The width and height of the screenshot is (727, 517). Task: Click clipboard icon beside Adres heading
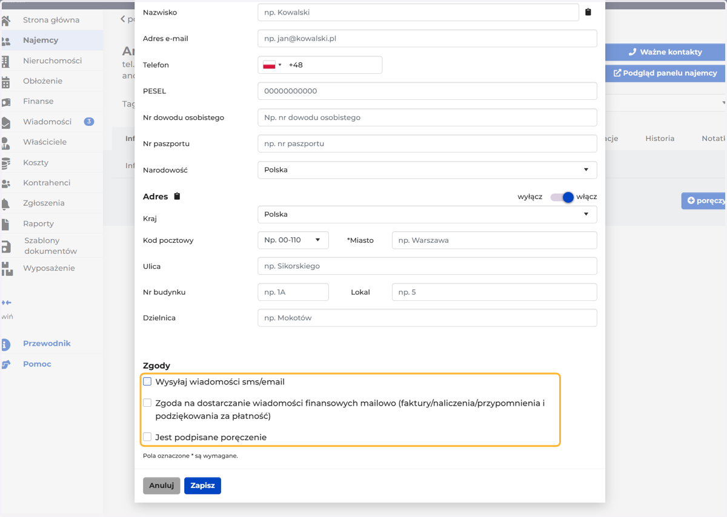[177, 196]
